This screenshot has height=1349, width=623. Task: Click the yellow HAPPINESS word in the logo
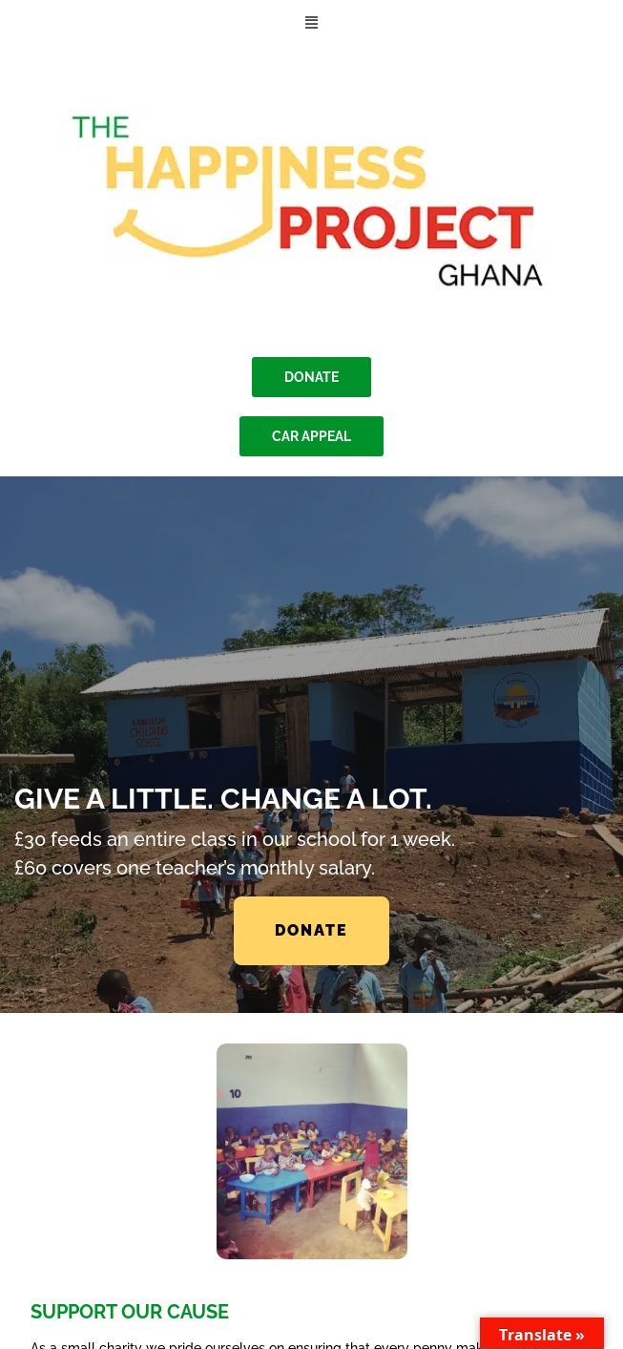point(264,168)
